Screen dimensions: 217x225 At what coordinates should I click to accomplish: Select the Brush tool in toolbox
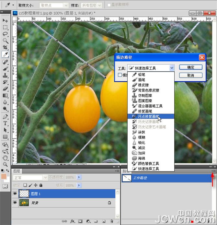coord(5,69)
